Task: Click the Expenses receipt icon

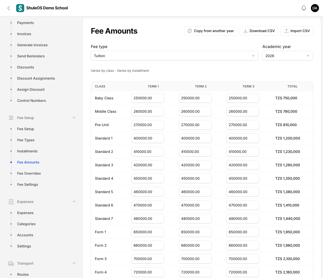Action: [11, 202]
